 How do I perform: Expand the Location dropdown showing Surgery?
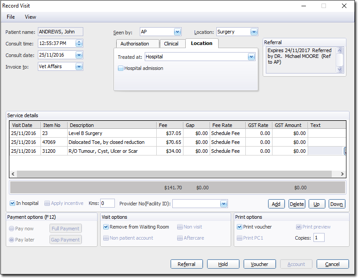pos(254,32)
